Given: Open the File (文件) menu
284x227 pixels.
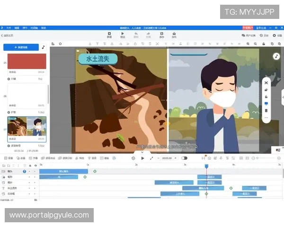Looking at the screenshot, I should 9,28.
